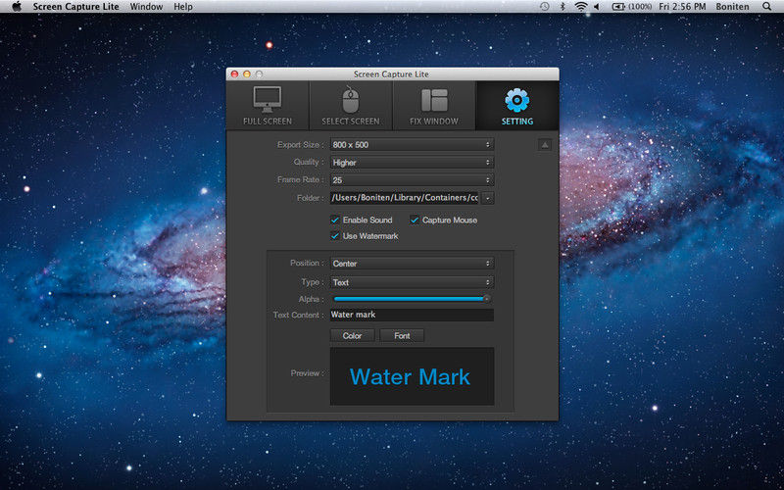Click the Water Mark preview area
784x490 pixels.
(412, 376)
